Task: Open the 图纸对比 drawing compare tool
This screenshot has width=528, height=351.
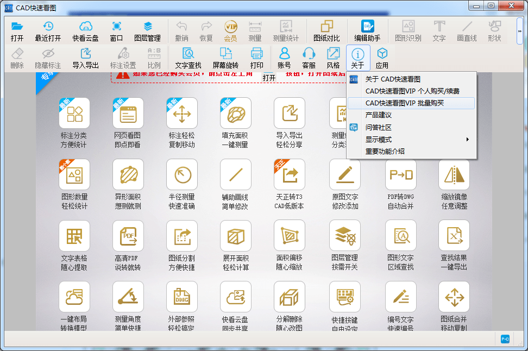Action: [x=326, y=30]
